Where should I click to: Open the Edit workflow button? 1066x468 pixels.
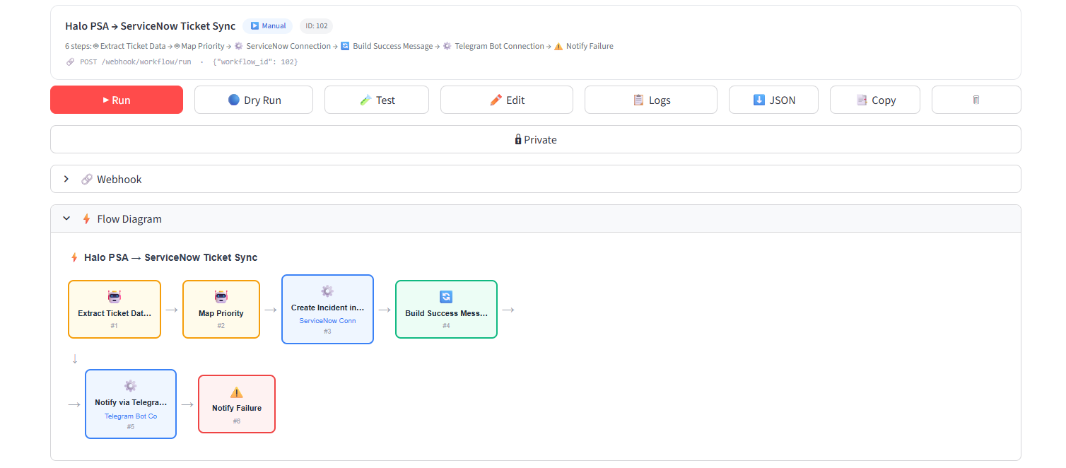pos(507,100)
